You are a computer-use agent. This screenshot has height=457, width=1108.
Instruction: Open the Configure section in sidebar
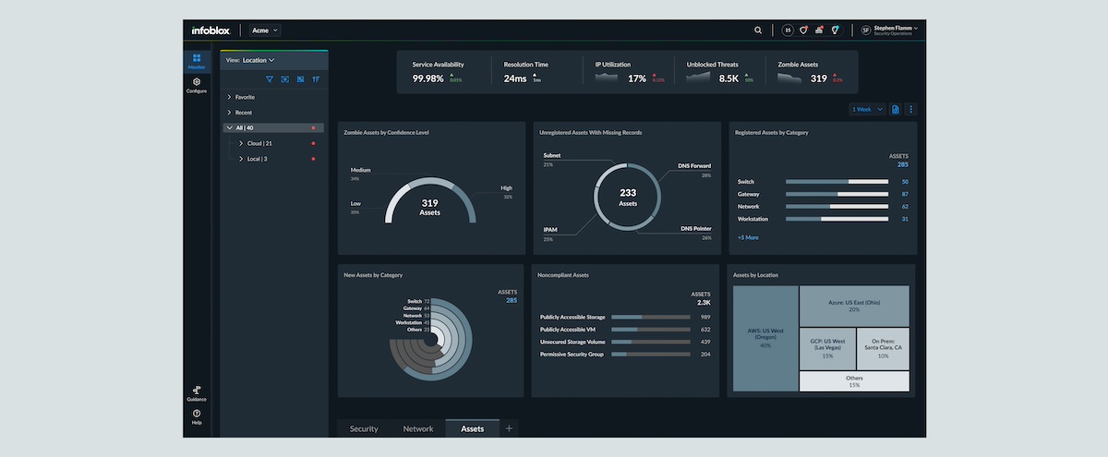click(197, 85)
